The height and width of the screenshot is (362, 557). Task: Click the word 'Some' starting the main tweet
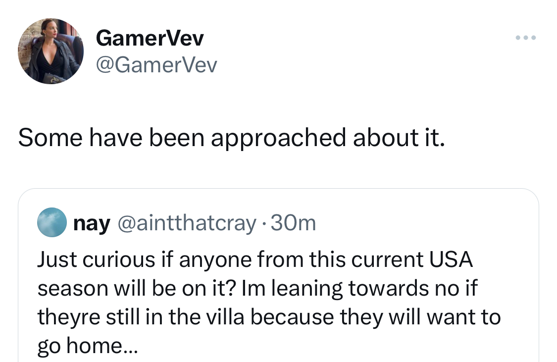pyautogui.click(x=50, y=138)
